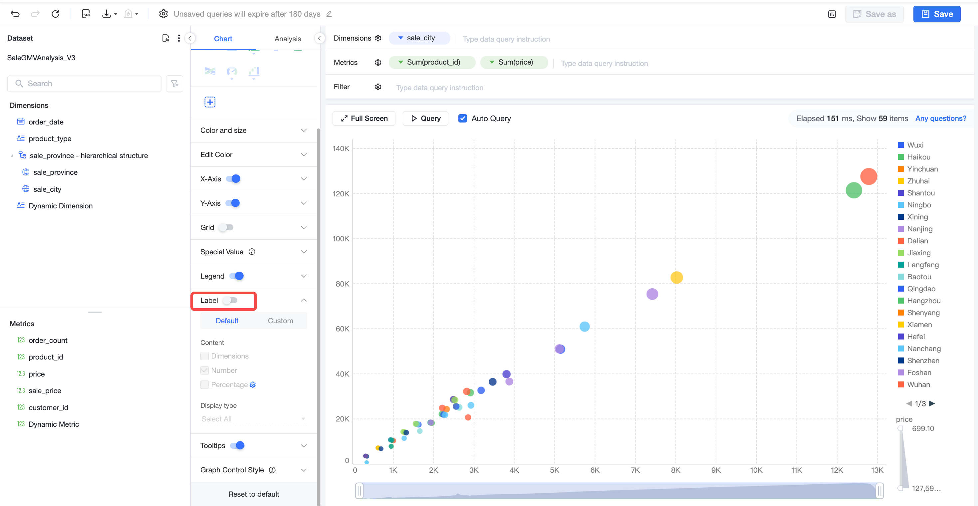This screenshot has width=978, height=506.
Task: Open the Dimensions settings gear
Action: pyautogui.click(x=378, y=38)
